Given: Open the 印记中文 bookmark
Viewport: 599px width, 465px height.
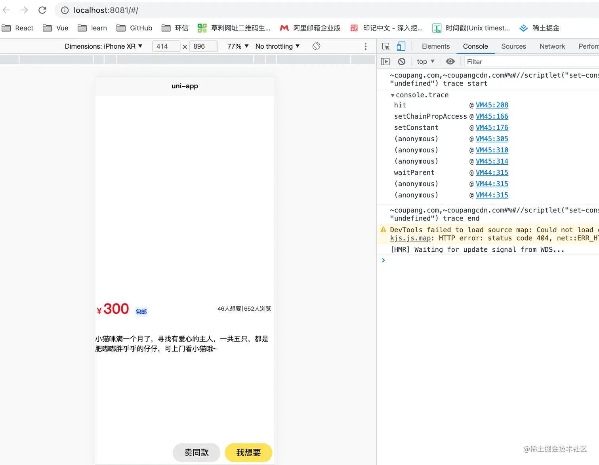Looking at the screenshot, I should [387, 28].
